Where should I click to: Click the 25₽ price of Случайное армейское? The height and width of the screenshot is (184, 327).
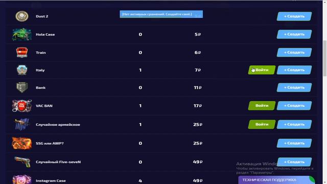[198, 124]
